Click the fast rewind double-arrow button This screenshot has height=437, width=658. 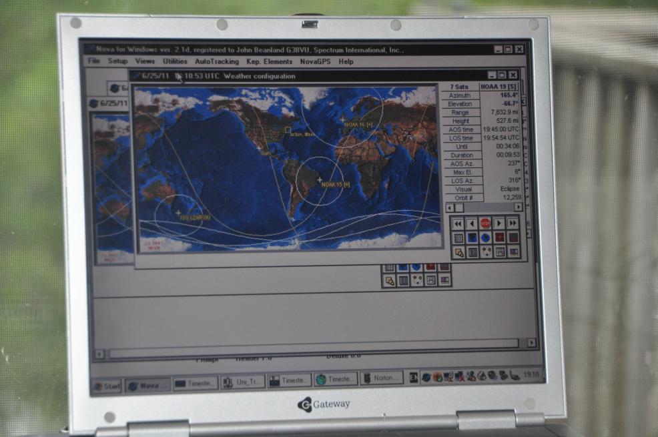coord(458,224)
